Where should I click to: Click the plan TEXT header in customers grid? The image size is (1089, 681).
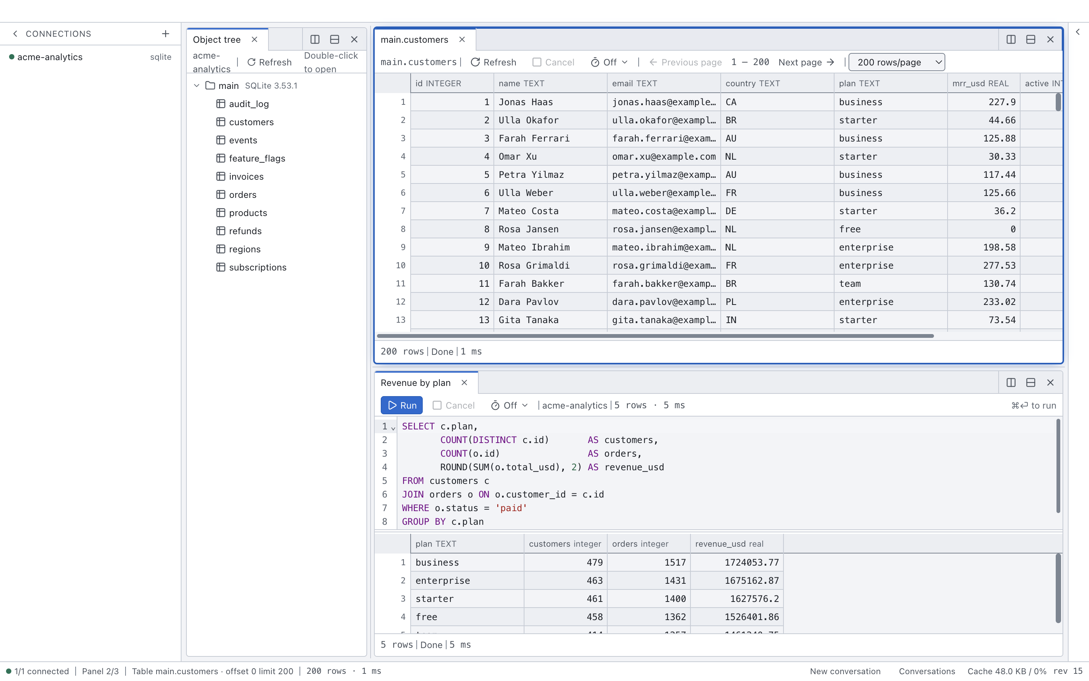890,83
